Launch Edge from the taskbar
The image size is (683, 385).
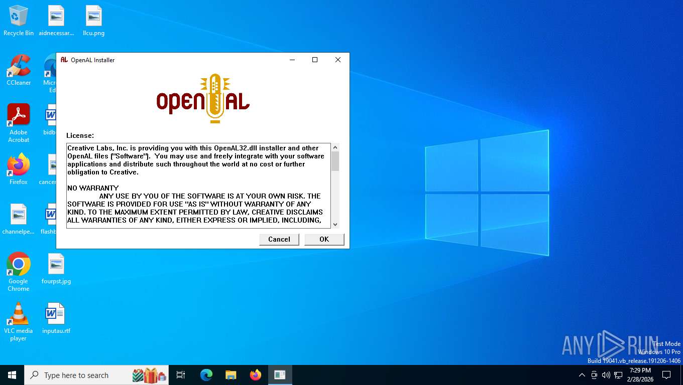(x=206, y=375)
